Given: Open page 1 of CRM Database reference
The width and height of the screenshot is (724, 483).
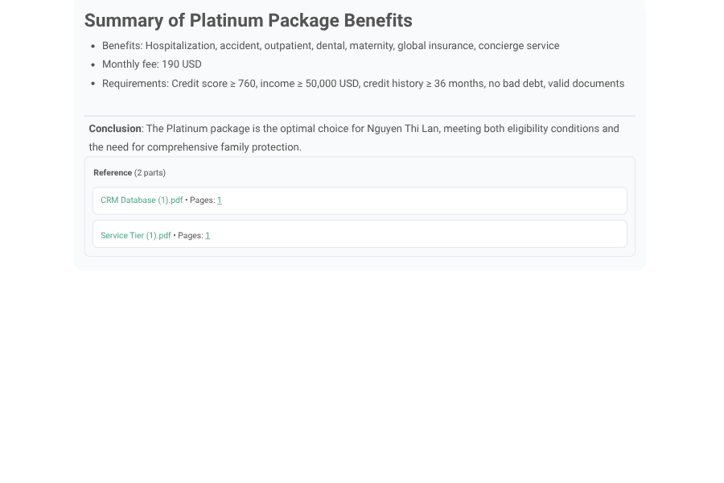Looking at the screenshot, I should [220, 200].
